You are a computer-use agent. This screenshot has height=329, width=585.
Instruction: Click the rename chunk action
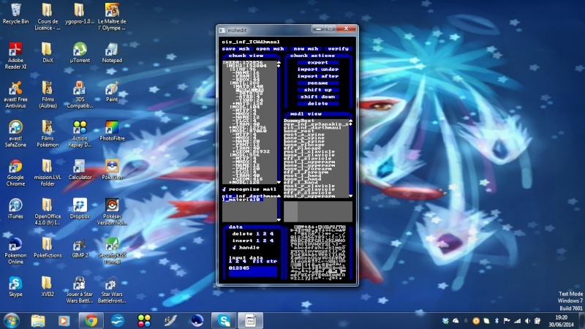[x=318, y=83]
